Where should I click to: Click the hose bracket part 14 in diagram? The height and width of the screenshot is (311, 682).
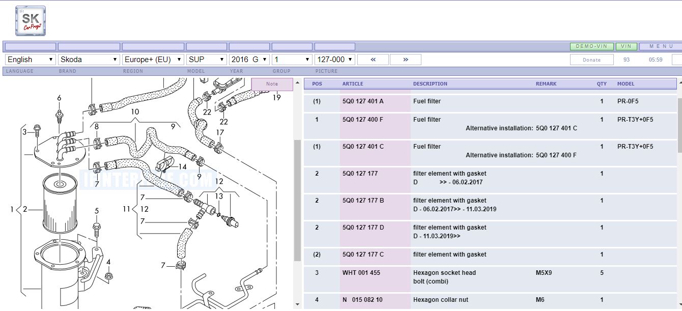(164, 164)
